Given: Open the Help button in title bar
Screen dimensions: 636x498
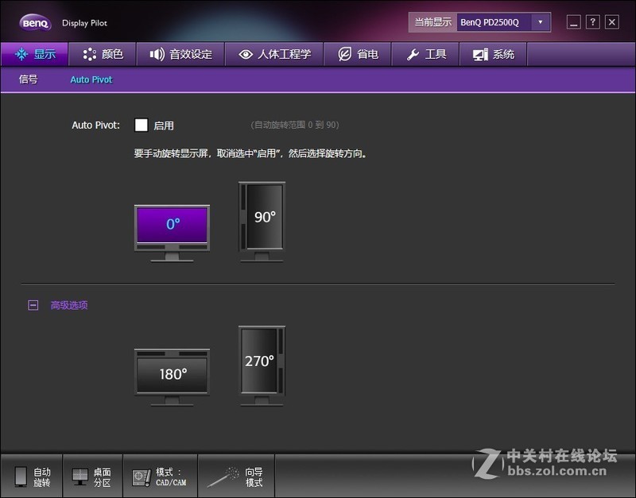Looking at the screenshot, I should tap(592, 21).
